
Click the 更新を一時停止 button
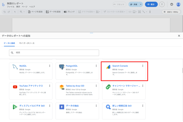tap(171, 12)
